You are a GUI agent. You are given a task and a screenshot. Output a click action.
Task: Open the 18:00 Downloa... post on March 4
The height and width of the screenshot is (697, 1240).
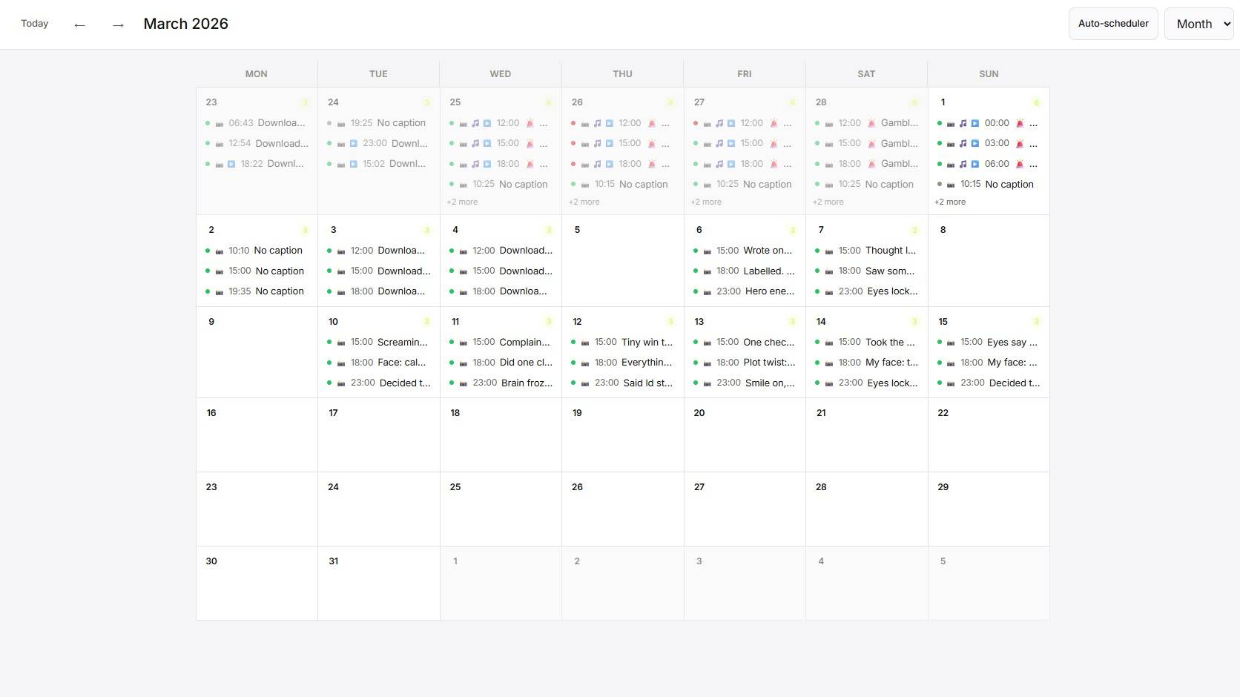pos(501,291)
